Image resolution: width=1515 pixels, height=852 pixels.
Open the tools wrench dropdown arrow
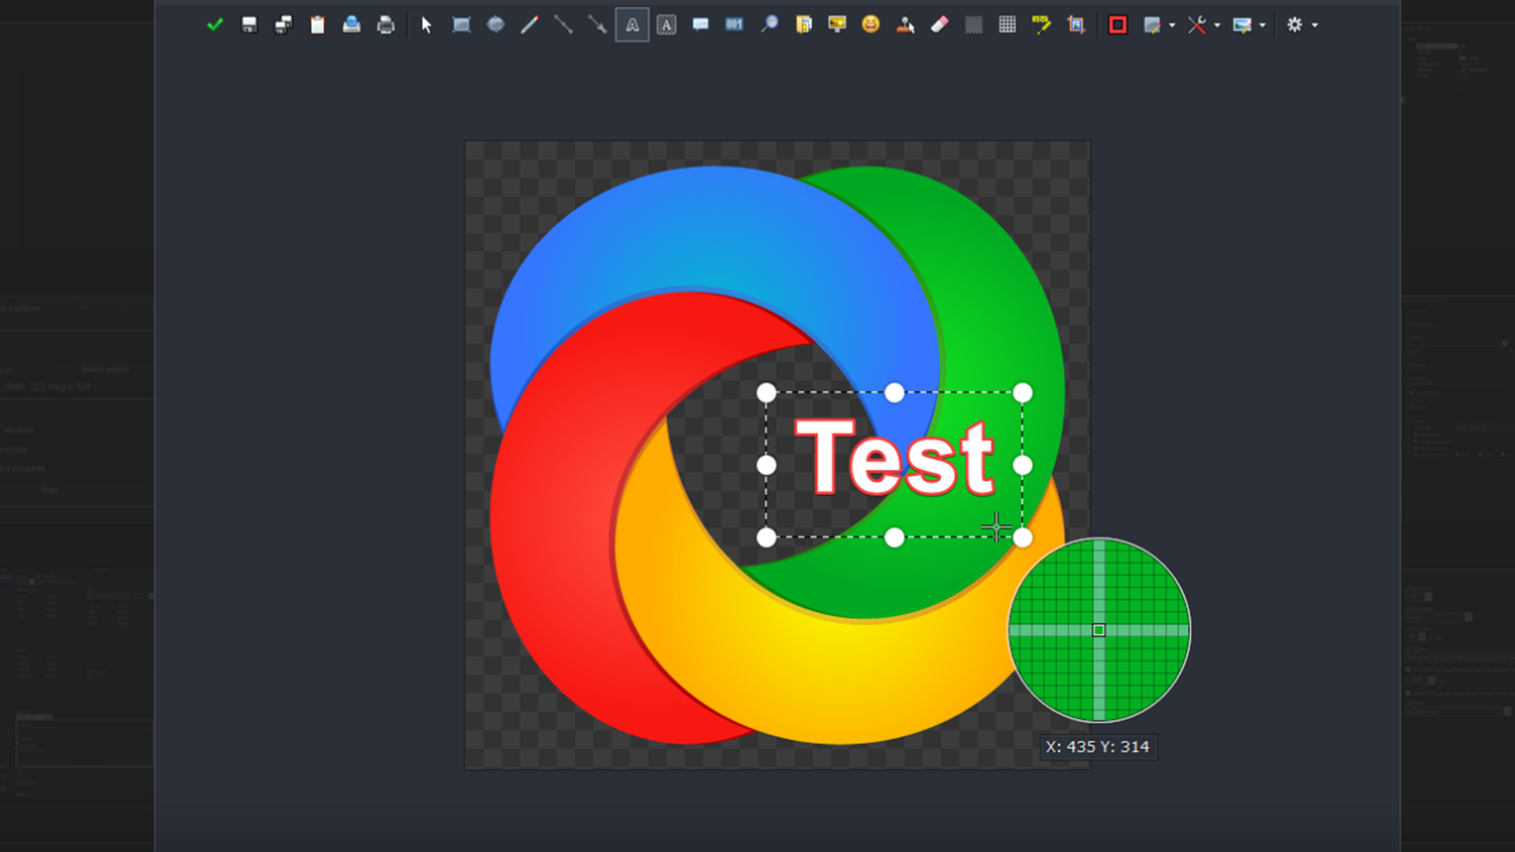pyautogui.click(x=1218, y=25)
